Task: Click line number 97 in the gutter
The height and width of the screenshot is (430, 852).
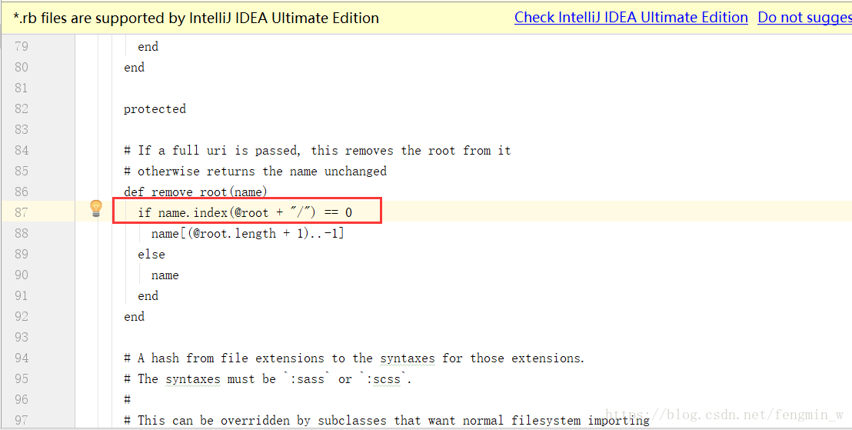Action: pos(22,420)
